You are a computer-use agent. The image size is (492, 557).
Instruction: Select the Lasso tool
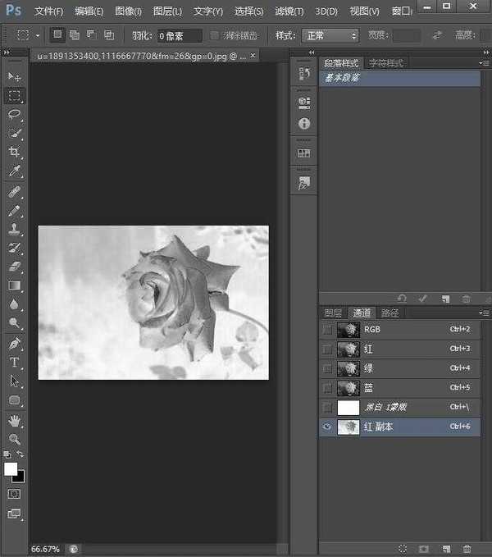pyautogui.click(x=15, y=114)
